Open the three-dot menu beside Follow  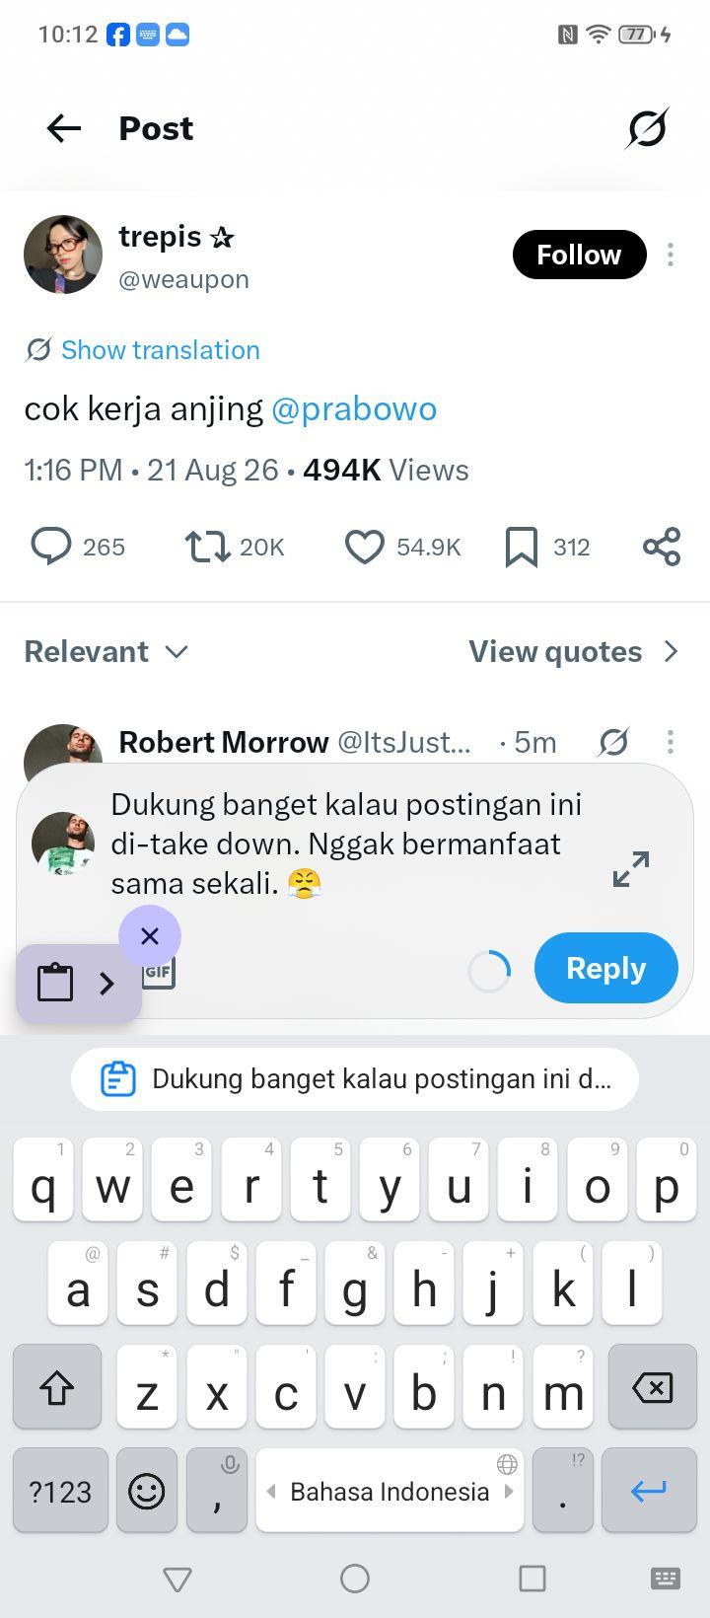[x=671, y=255]
